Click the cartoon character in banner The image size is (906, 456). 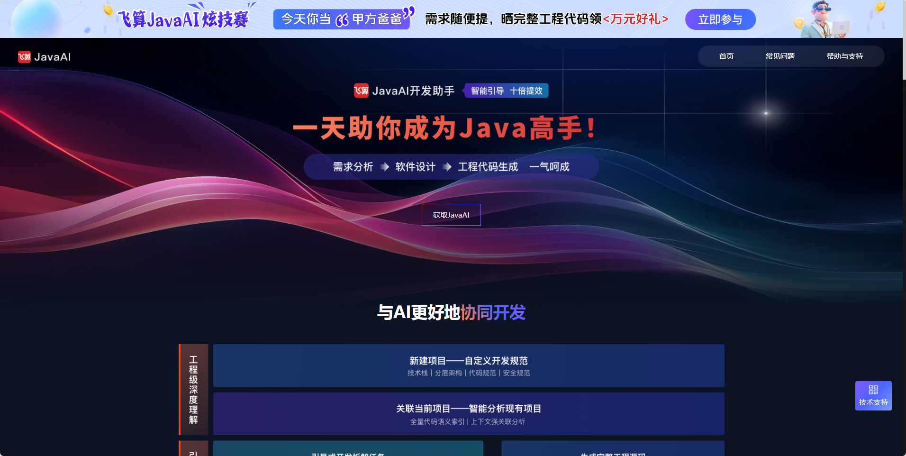825,19
